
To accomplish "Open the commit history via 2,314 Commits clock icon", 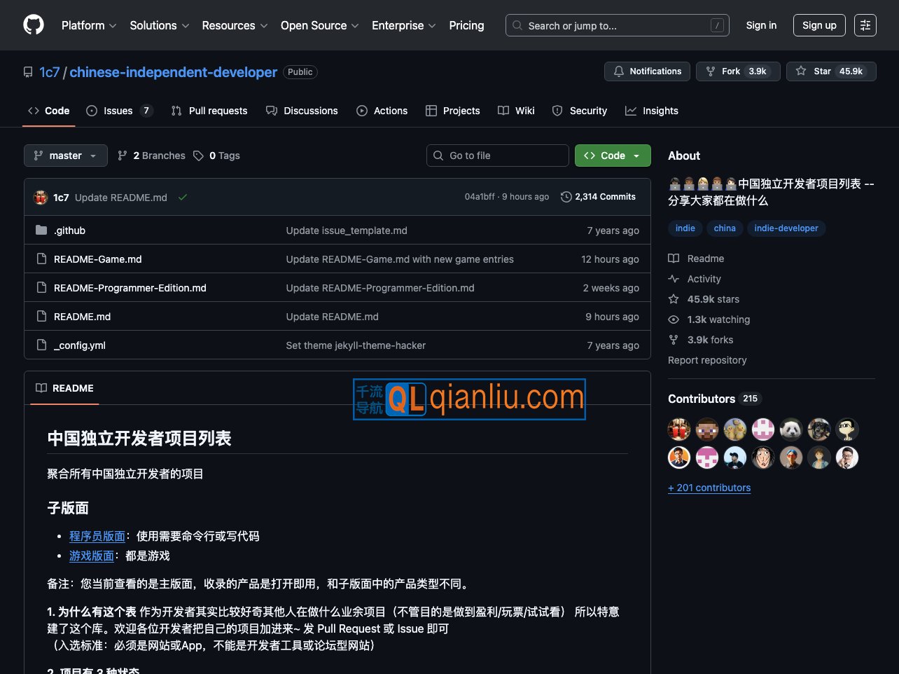I will pos(566,197).
